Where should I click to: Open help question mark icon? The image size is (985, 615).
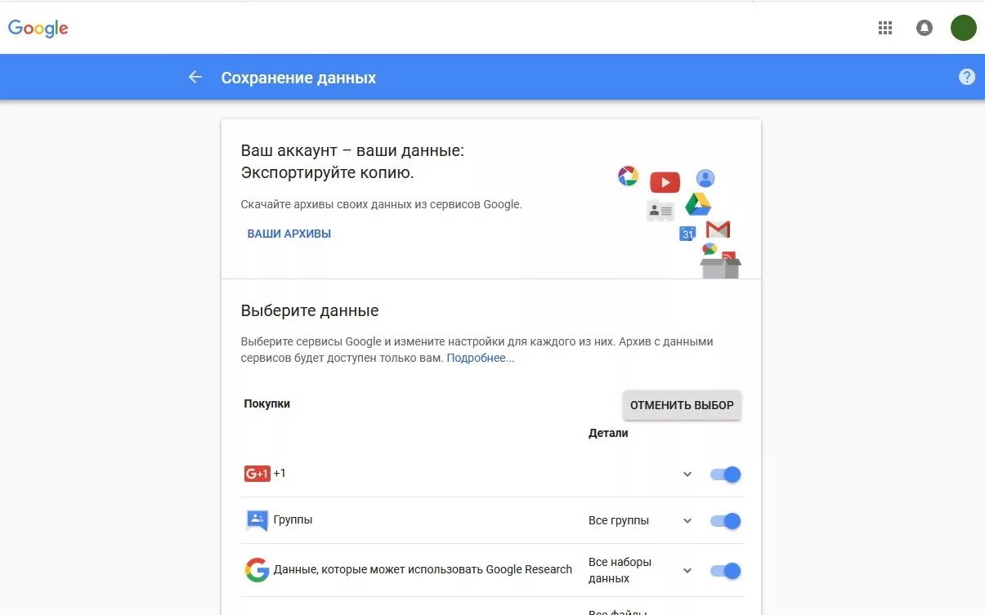(x=967, y=77)
